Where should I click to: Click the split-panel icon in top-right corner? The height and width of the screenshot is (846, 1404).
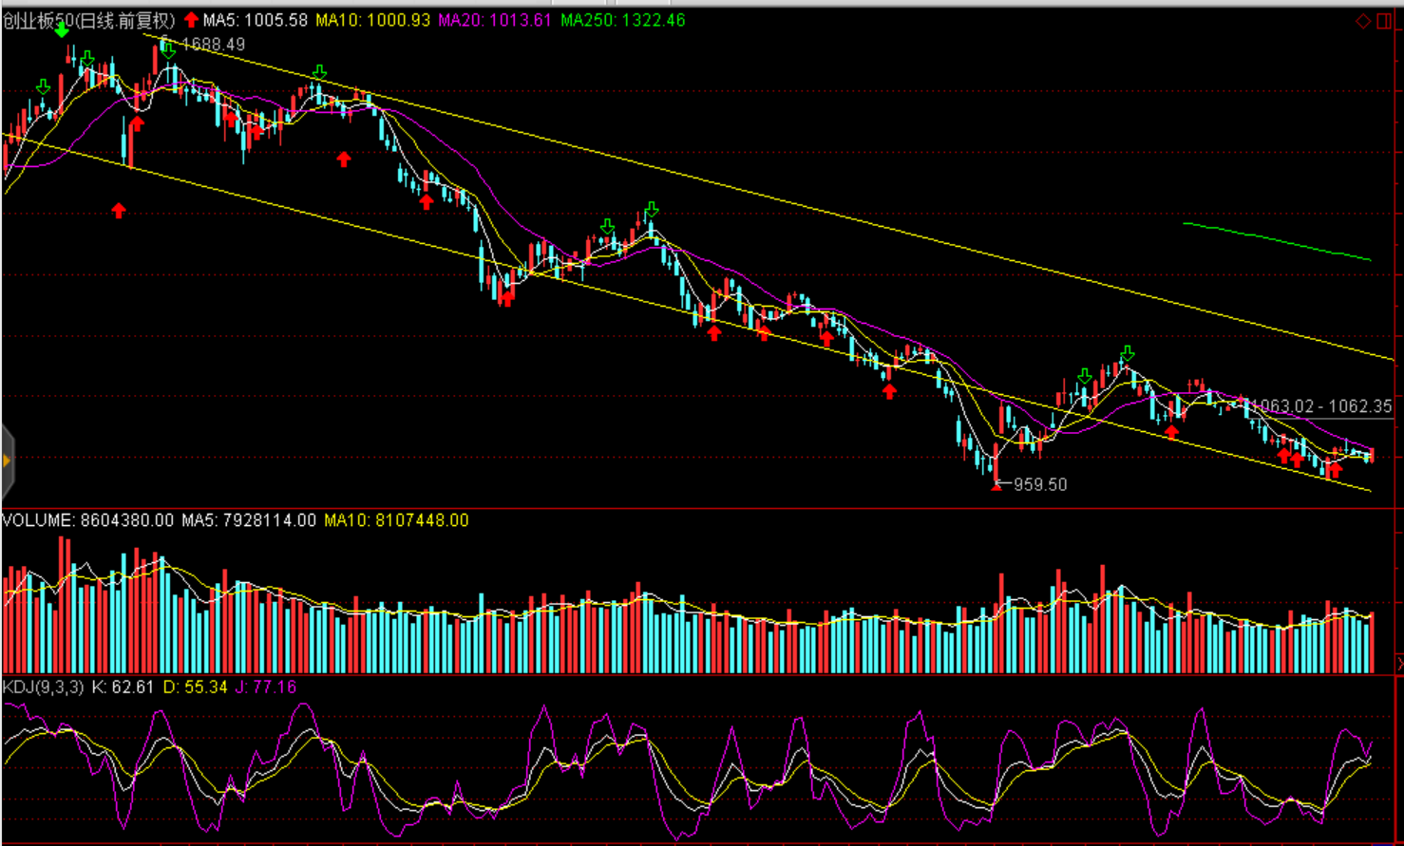1383,21
